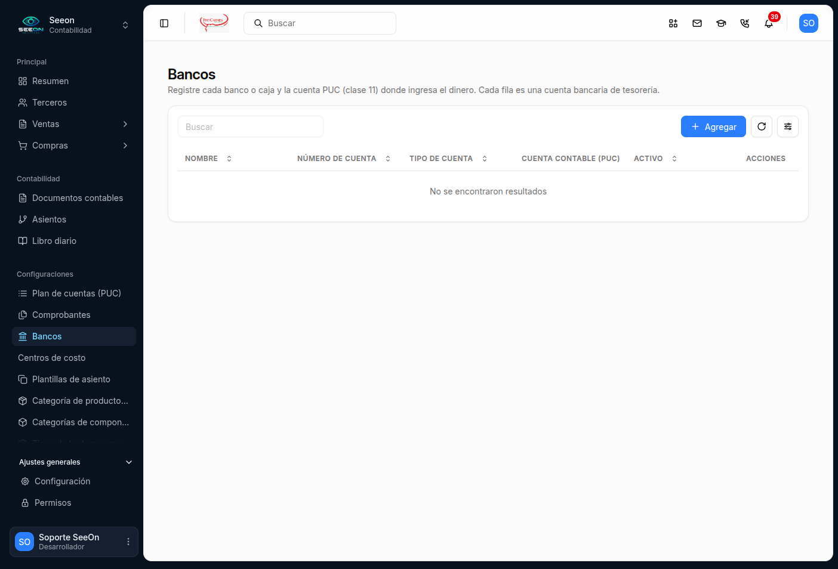Click the Agregar button

coord(713,126)
